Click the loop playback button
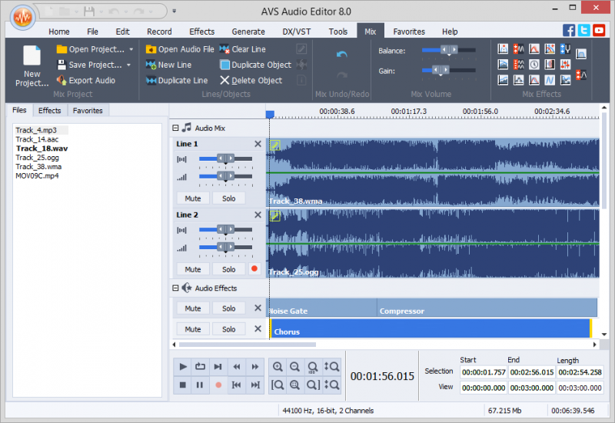This screenshot has height=423, width=615. click(x=200, y=367)
